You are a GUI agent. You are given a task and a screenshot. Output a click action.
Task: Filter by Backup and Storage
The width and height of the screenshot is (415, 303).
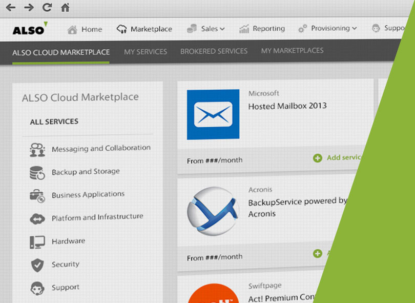pos(86,172)
